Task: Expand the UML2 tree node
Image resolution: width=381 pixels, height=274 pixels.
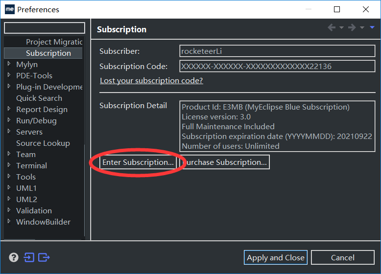Action: pyautogui.click(x=9, y=199)
